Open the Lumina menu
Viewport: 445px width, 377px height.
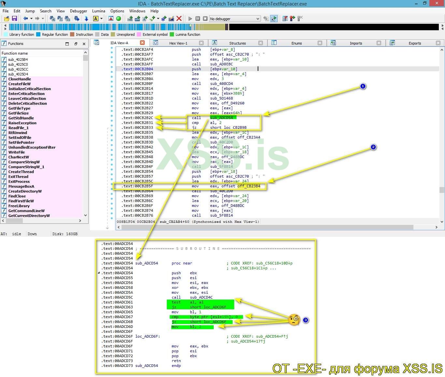click(x=98, y=11)
